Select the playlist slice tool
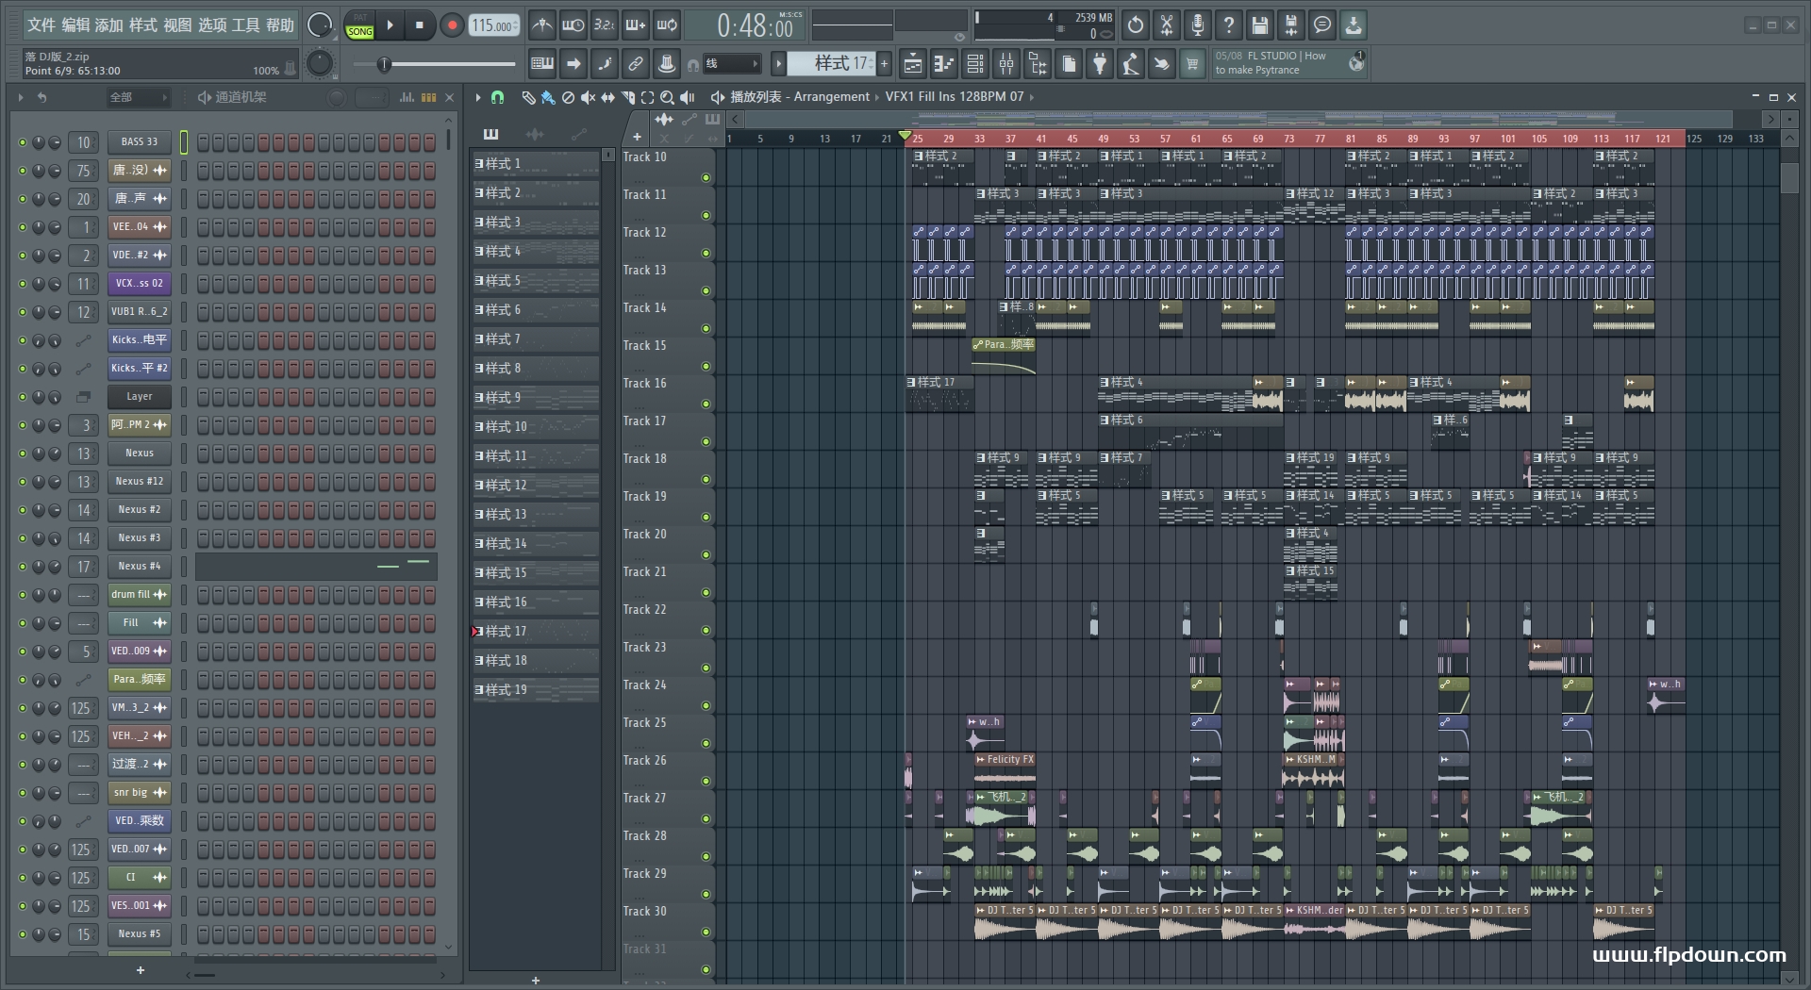1811x990 pixels. click(627, 97)
